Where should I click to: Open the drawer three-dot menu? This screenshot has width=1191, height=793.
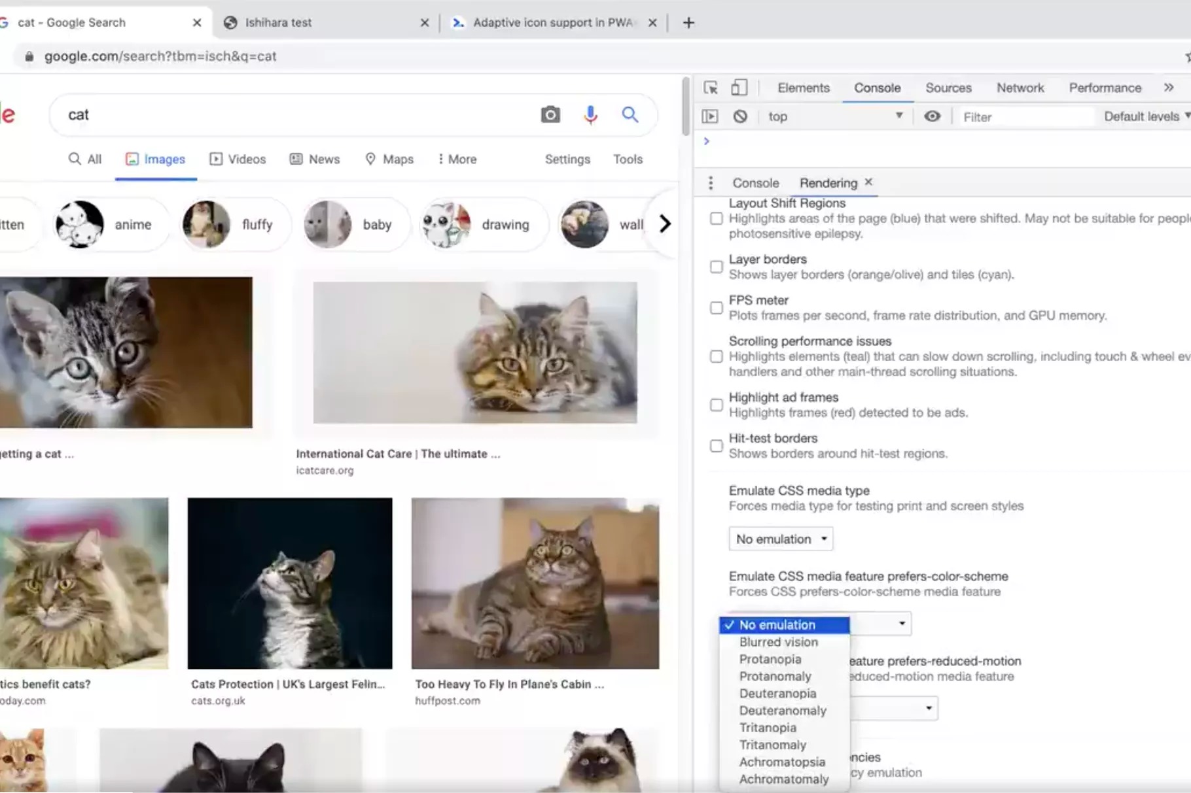point(711,183)
